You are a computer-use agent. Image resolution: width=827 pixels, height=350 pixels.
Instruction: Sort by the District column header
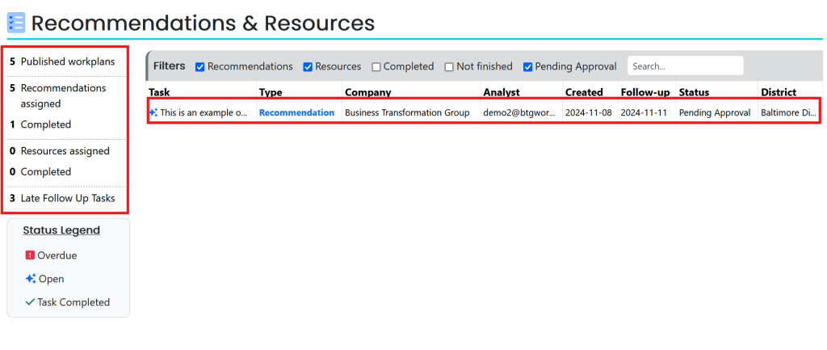pyautogui.click(x=779, y=93)
